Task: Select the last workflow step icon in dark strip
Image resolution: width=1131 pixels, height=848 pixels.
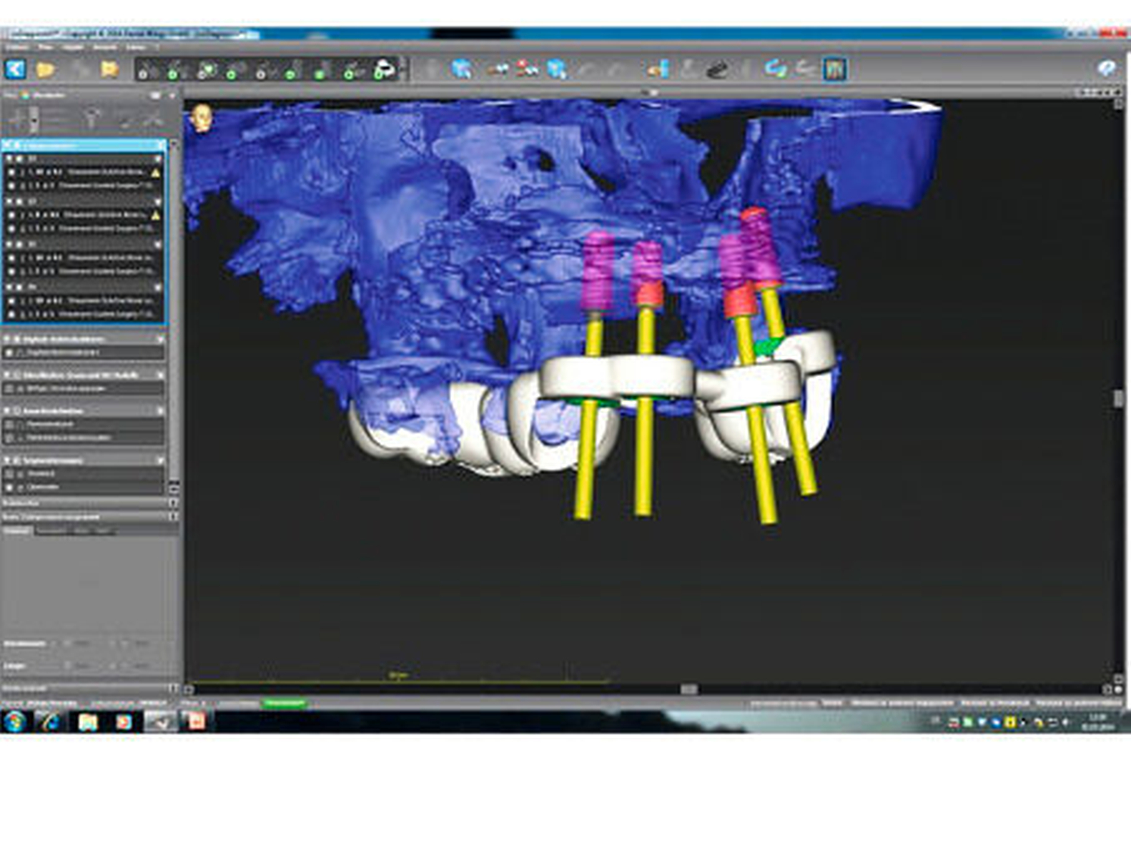Action: [x=384, y=69]
